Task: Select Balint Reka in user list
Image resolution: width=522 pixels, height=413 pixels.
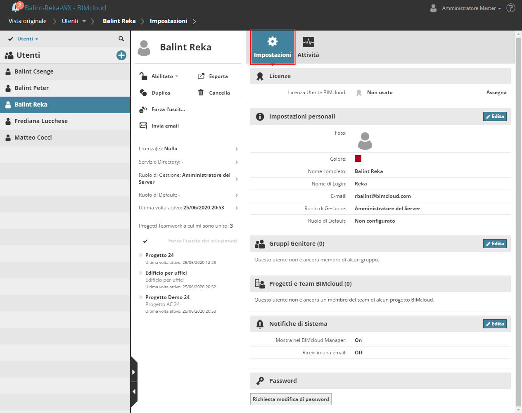Action: 65,104
